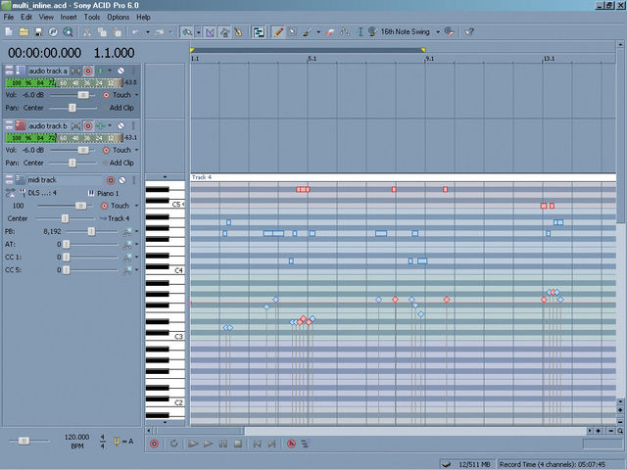627x470 pixels.
Task: Click the 5.1 ruler marker
Action: point(312,59)
